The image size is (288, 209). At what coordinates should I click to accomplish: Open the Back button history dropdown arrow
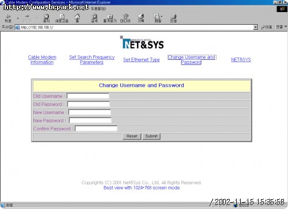pos(18,18)
